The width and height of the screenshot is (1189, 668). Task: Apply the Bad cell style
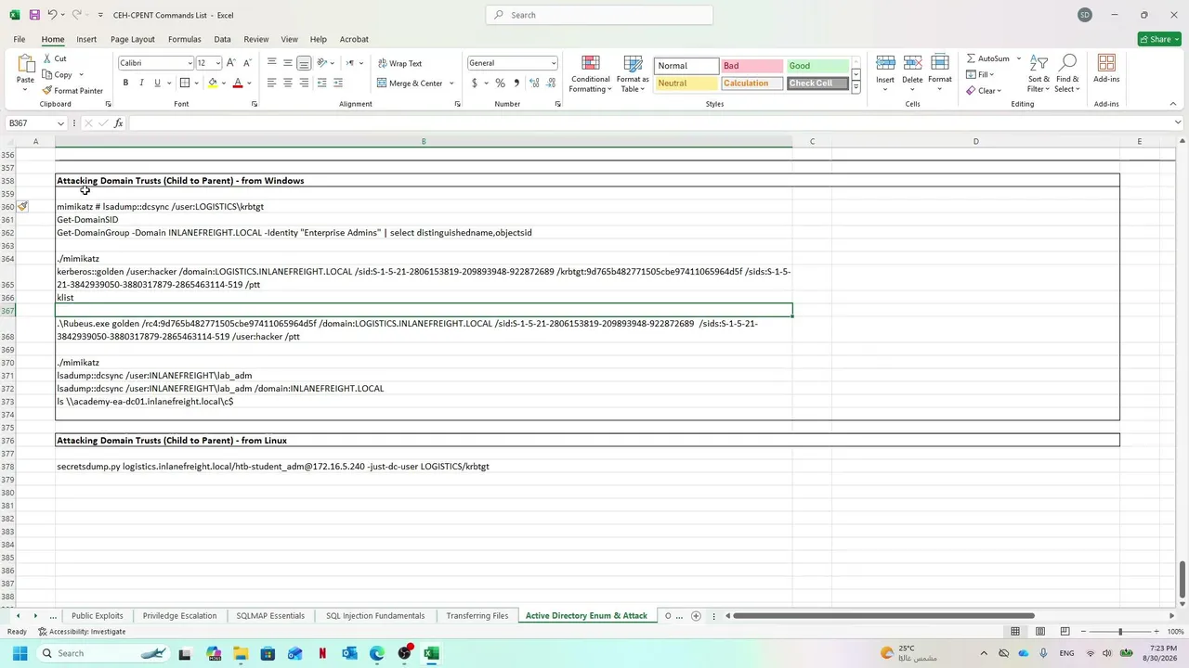coord(751,66)
